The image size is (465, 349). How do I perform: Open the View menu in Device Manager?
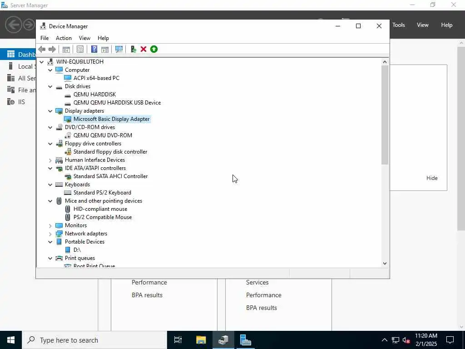84,38
